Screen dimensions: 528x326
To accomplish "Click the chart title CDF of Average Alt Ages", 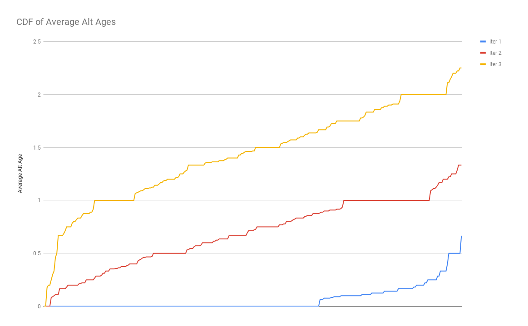I will click(66, 22).
